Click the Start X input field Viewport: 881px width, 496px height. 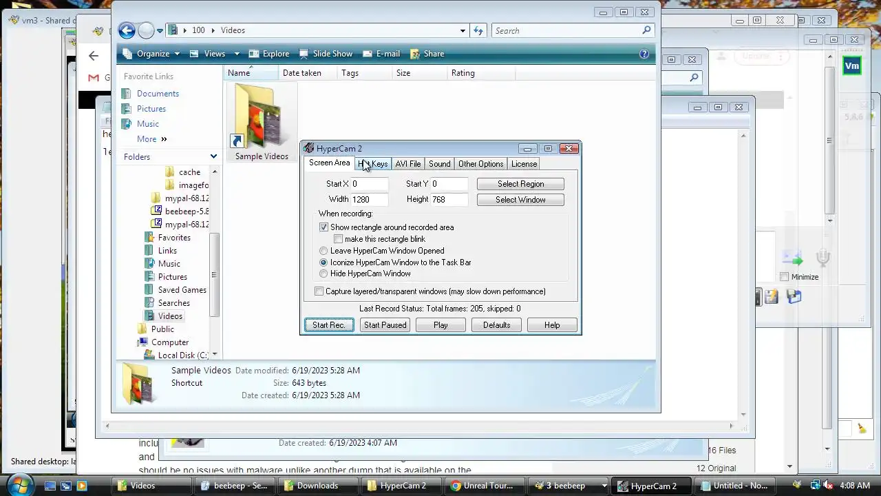(370, 184)
